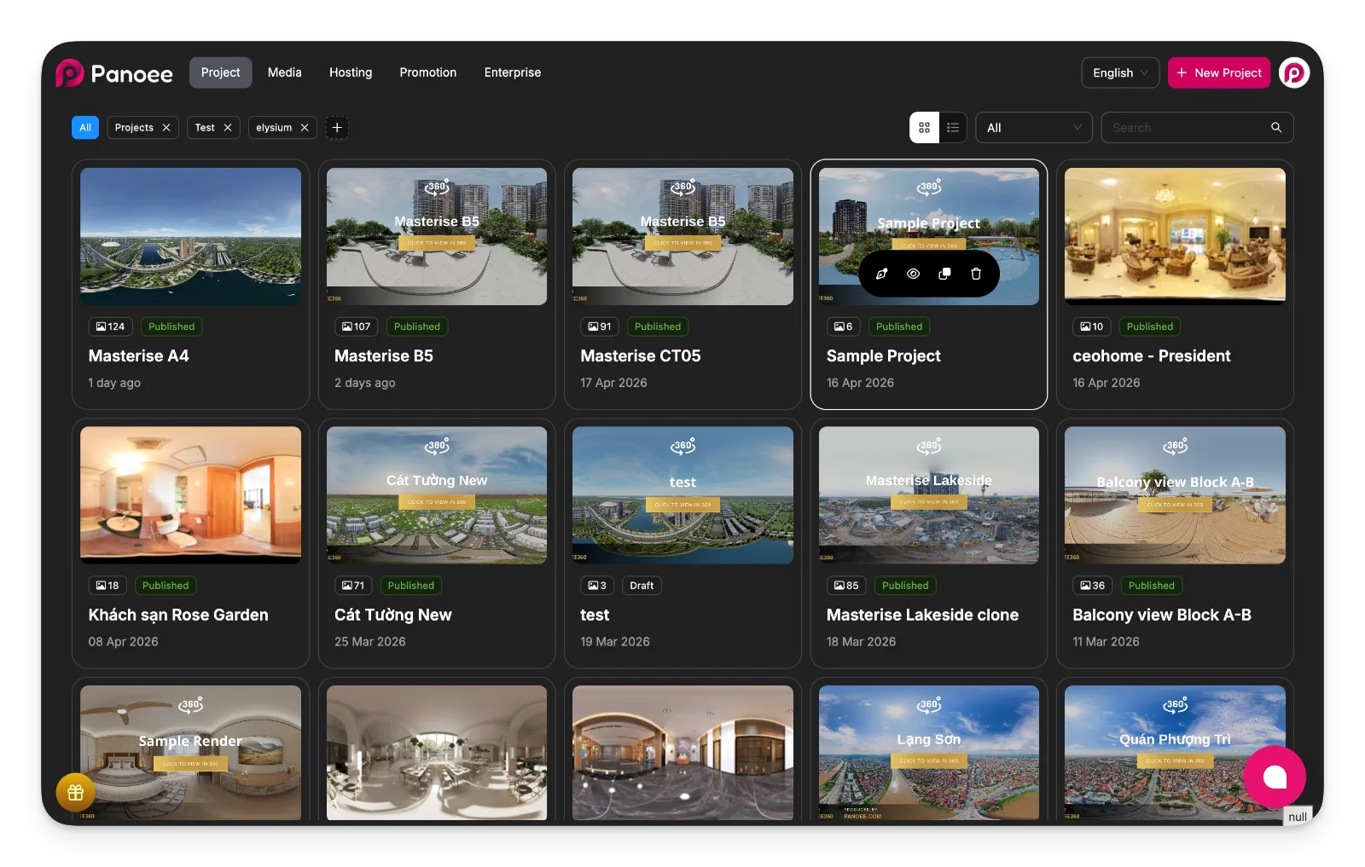Remove the elysium filter tag
The width and height of the screenshot is (1365, 867).
305,128
